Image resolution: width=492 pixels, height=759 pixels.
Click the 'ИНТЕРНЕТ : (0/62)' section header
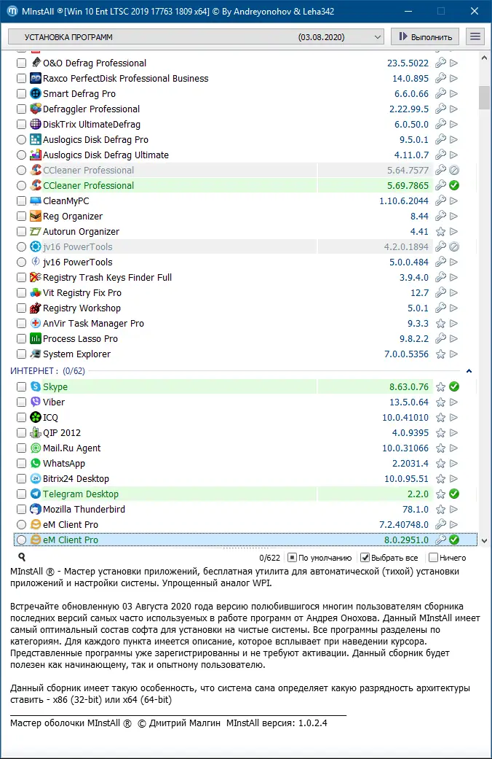[47, 371]
